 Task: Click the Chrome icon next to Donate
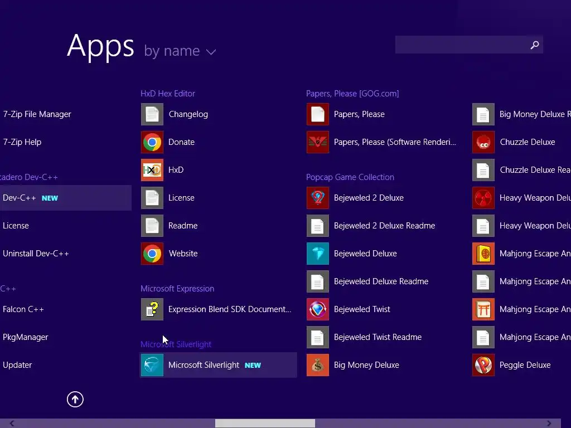(x=152, y=142)
